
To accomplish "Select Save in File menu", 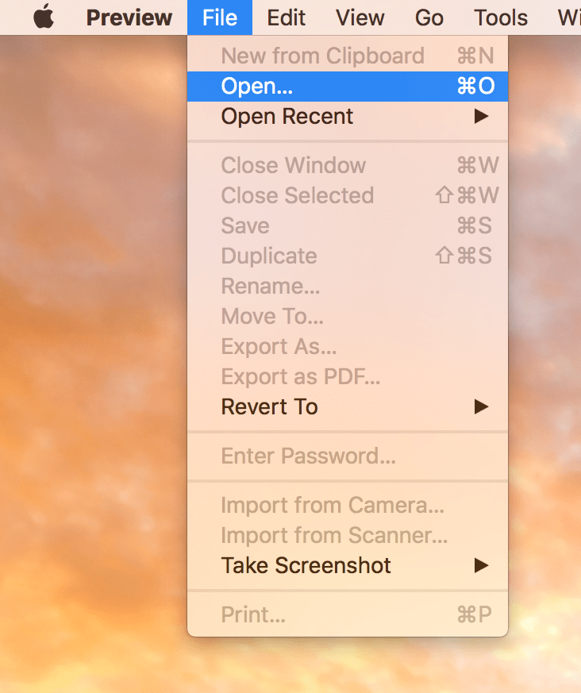I will [x=348, y=226].
